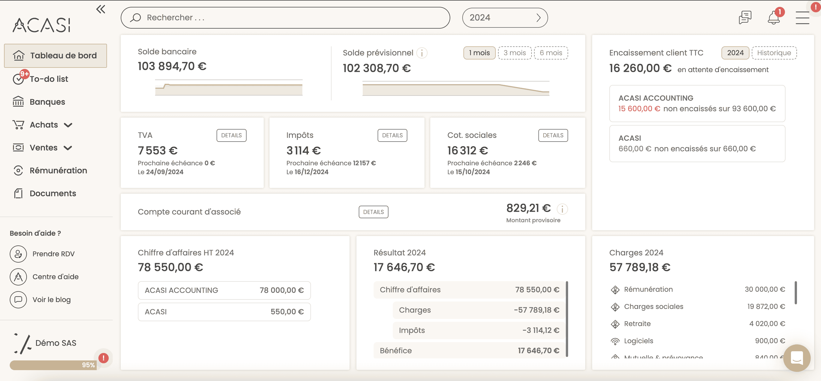Open Tableau de bord menu item

pyautogui.click(x=55, y=55)
